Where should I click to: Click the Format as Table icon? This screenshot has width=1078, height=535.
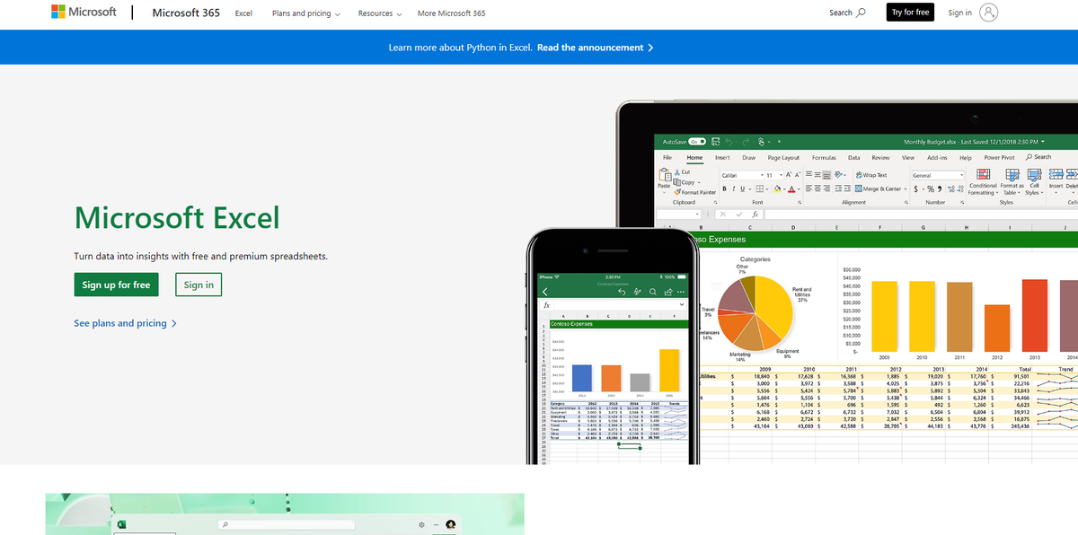coord(1012,174)
